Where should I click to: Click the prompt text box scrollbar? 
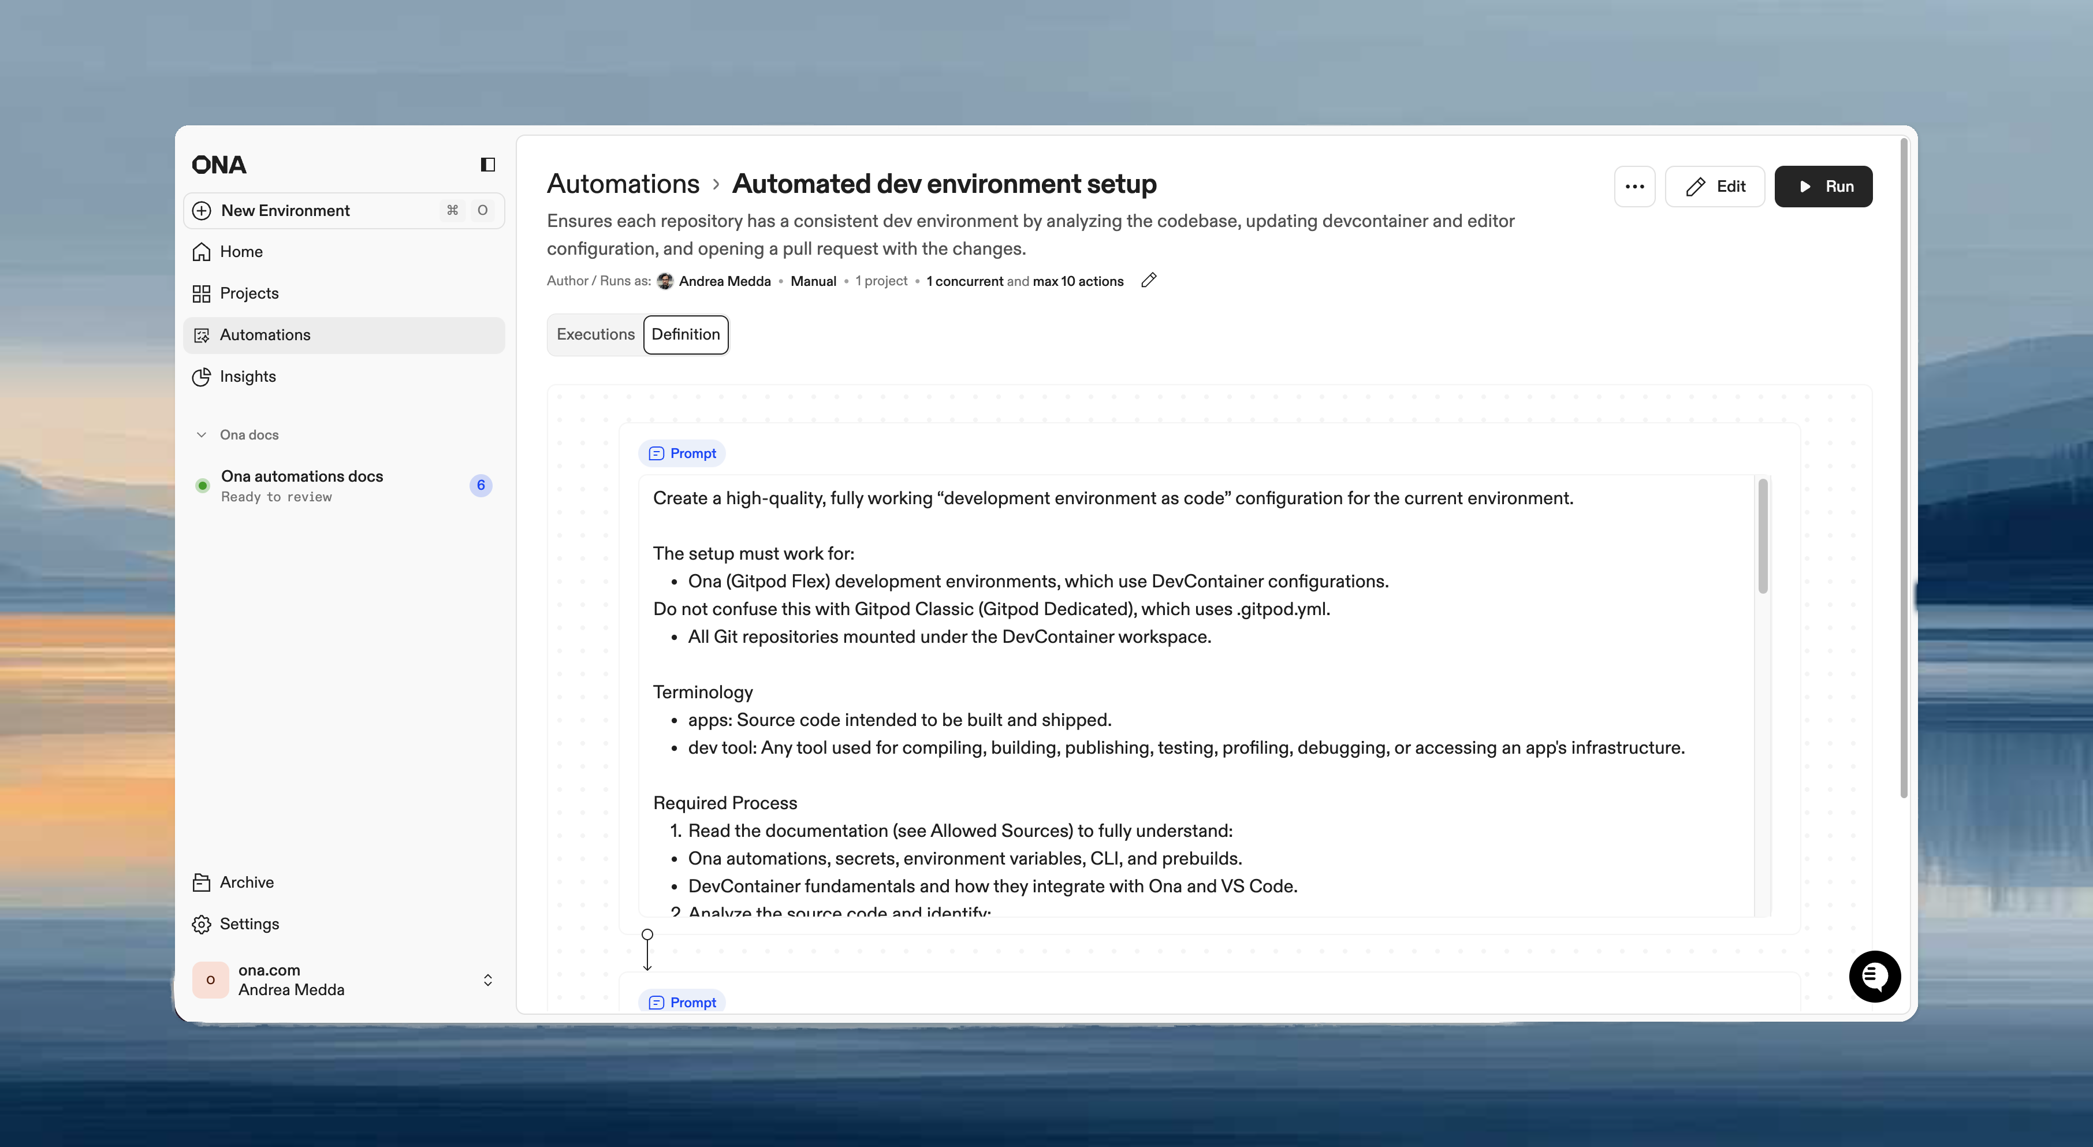coord(1762,536)
